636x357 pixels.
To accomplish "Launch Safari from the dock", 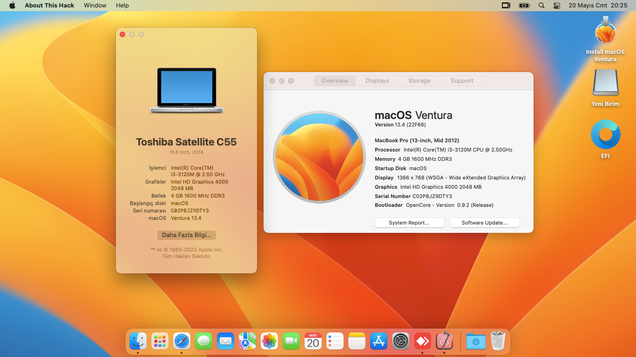I will (182, 342).
